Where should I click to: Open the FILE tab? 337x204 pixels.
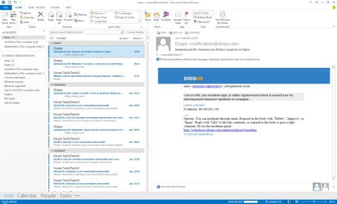pyautogui.click(x=6, y=7)
